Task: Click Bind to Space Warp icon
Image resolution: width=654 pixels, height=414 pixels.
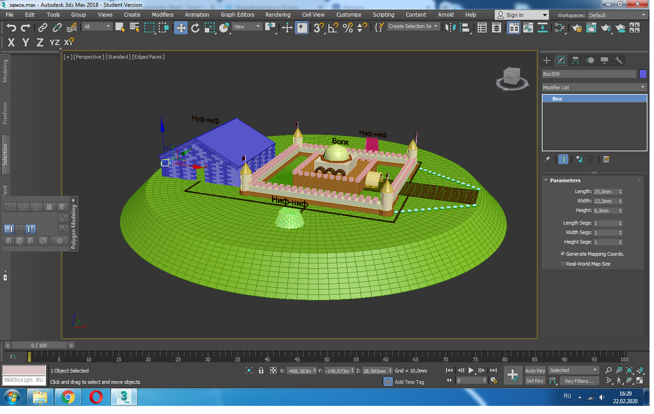Action: pos(71,27)
